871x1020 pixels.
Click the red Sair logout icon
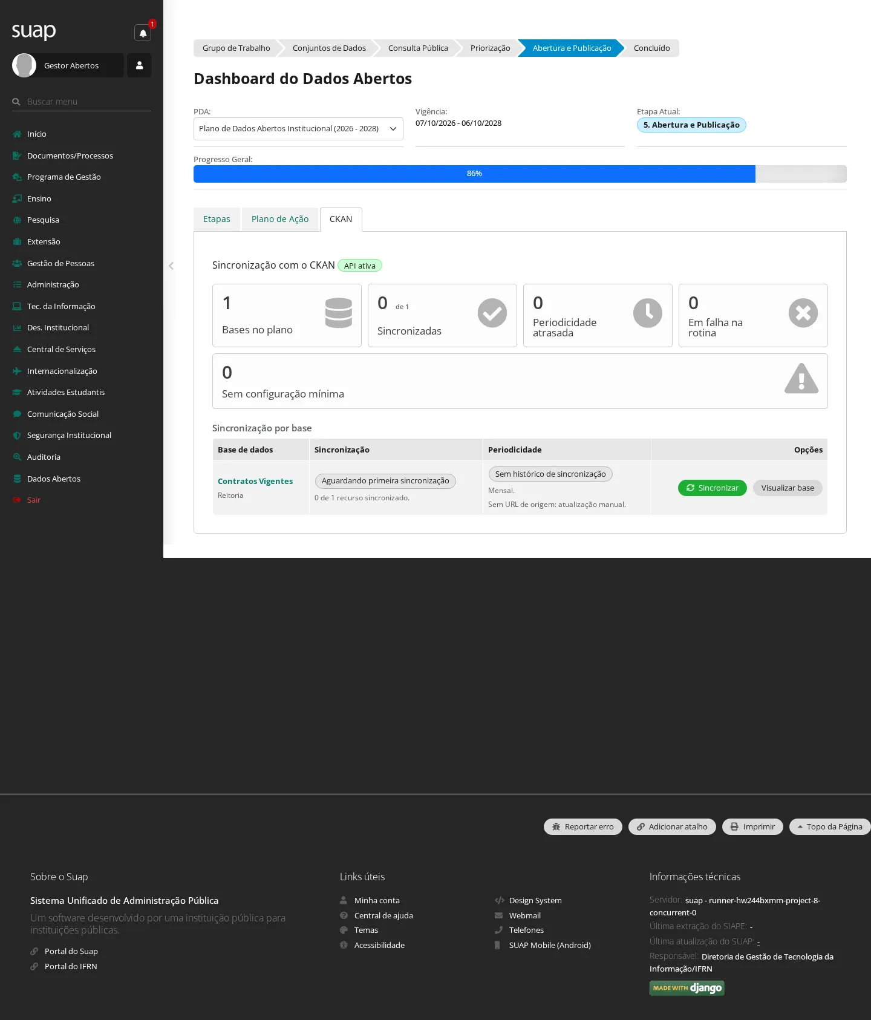[x=17, y=500]
